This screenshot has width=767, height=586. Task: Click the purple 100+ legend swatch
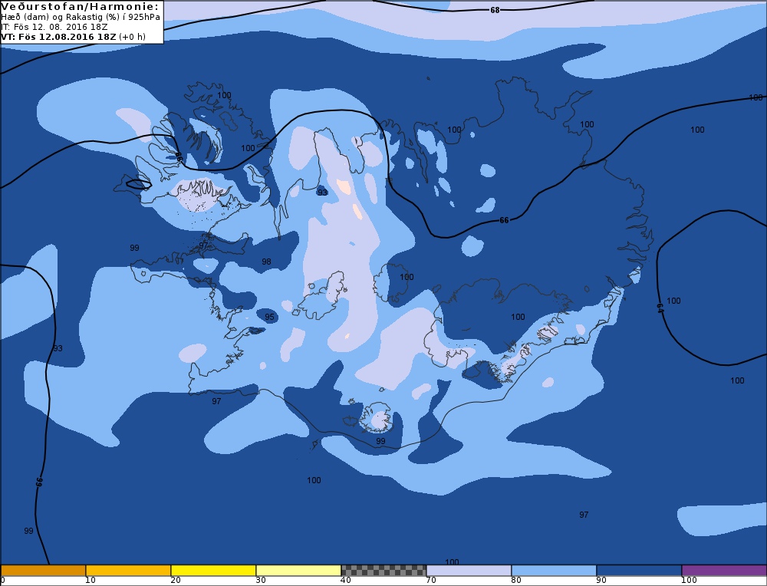tap(724, 571)
